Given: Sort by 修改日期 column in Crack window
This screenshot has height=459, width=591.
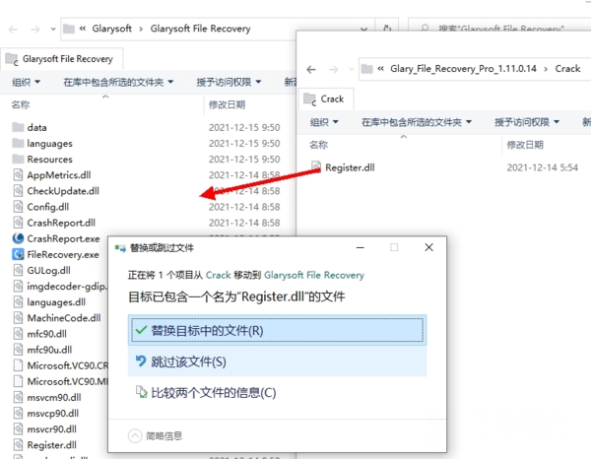Looking at the screenshot, I should 525,145.
